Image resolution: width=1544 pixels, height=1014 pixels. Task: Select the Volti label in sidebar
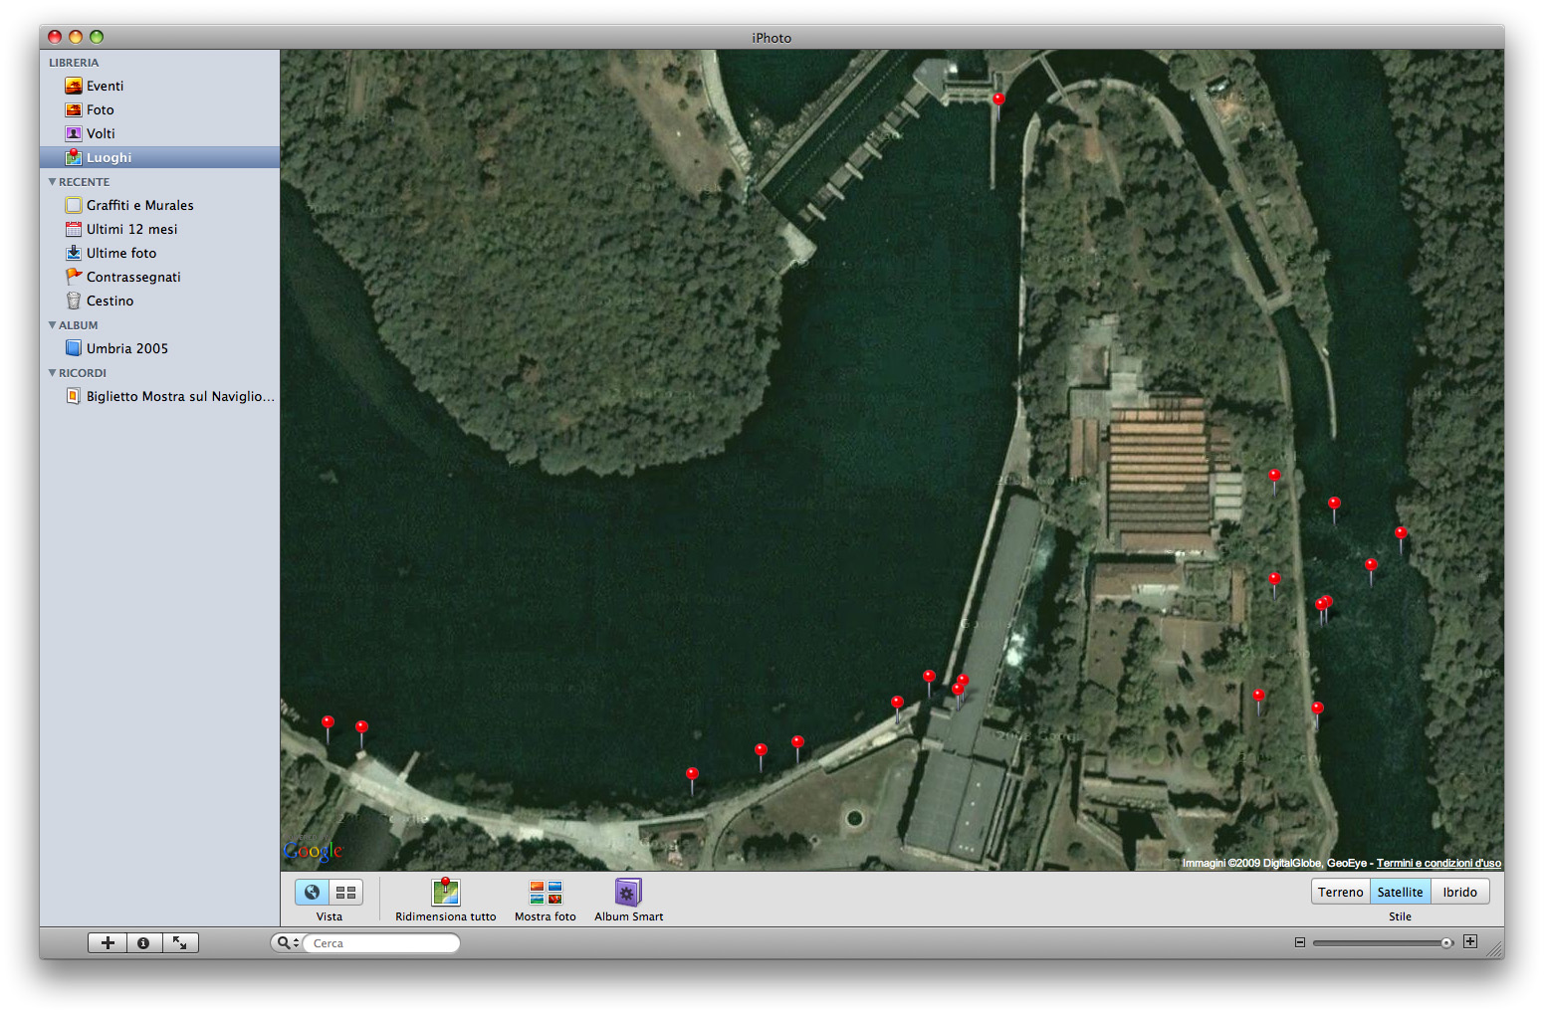101,133
